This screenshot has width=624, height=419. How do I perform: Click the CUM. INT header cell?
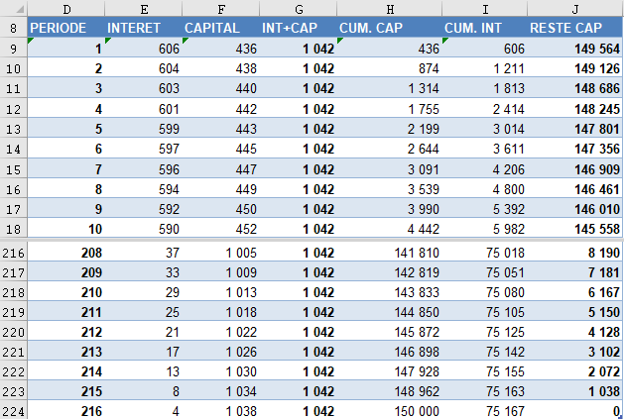(x=485, y=28)
